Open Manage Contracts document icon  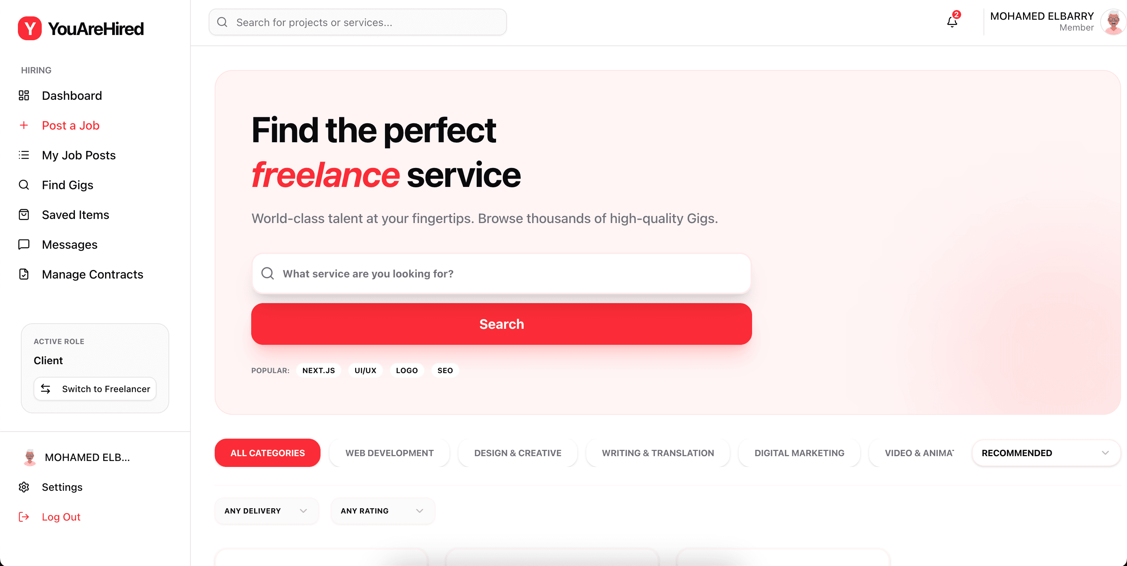[x=24, y=274]
